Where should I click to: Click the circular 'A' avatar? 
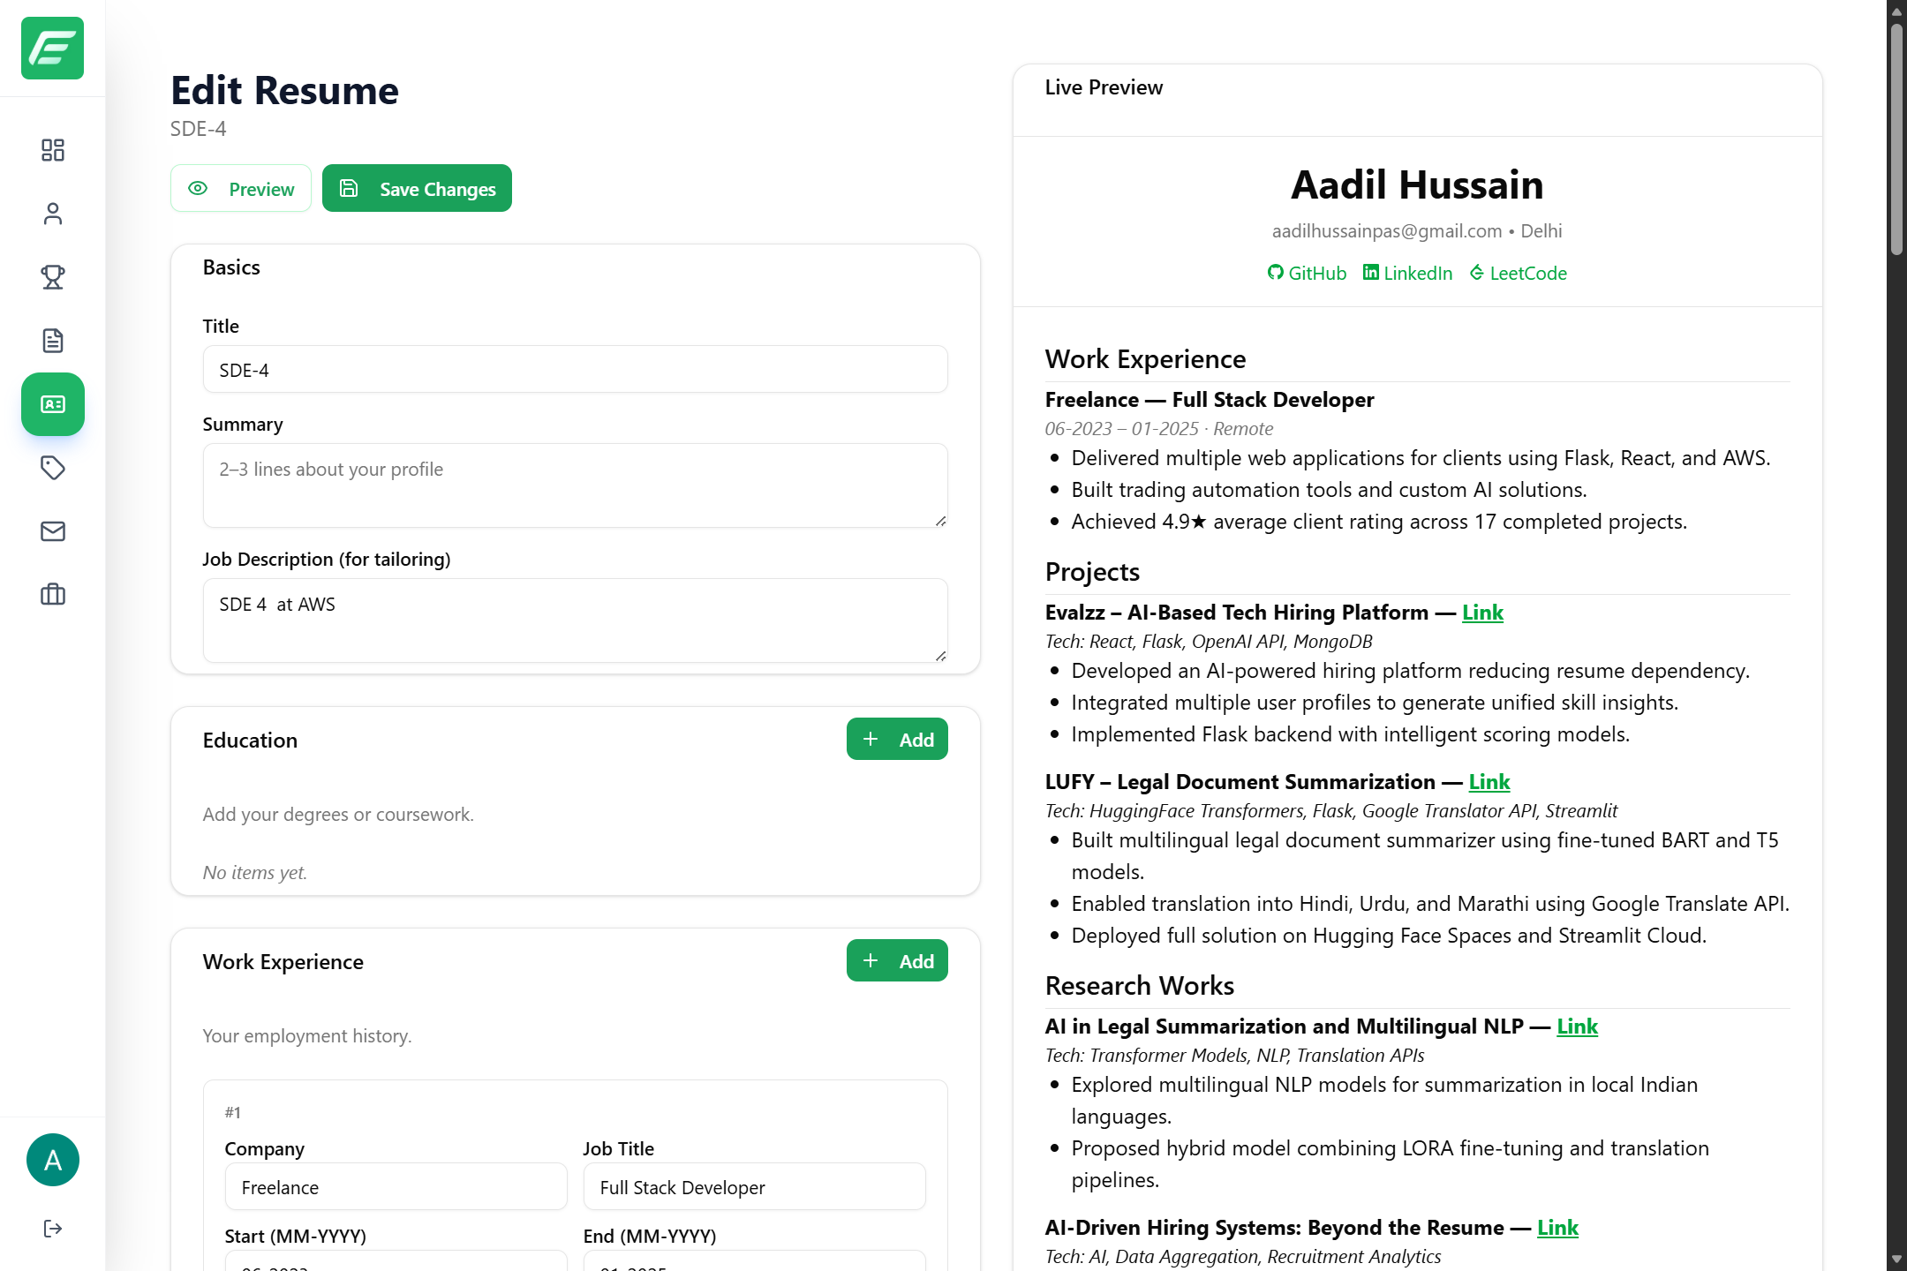tap(52, 1160)
